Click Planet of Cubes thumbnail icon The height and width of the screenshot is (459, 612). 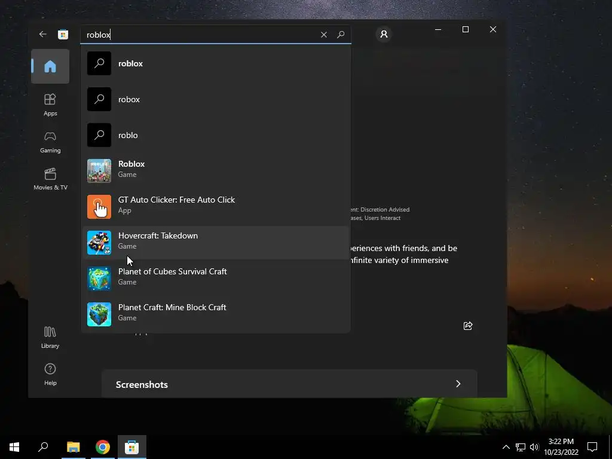99,279
